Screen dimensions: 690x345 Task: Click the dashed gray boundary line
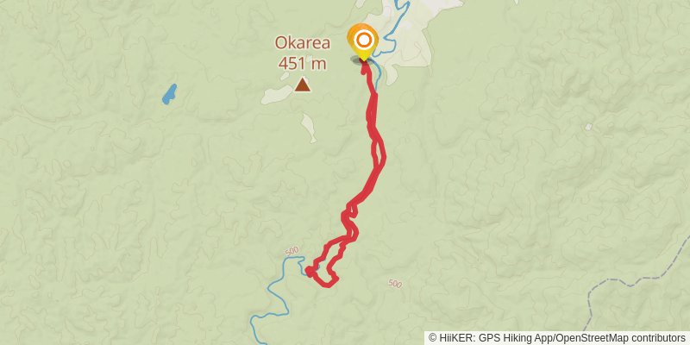[x=634, y=282]
